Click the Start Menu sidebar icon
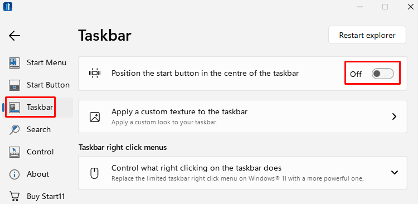Image resolution: width=418 pixels, height=204 pixels. point(14,63)
